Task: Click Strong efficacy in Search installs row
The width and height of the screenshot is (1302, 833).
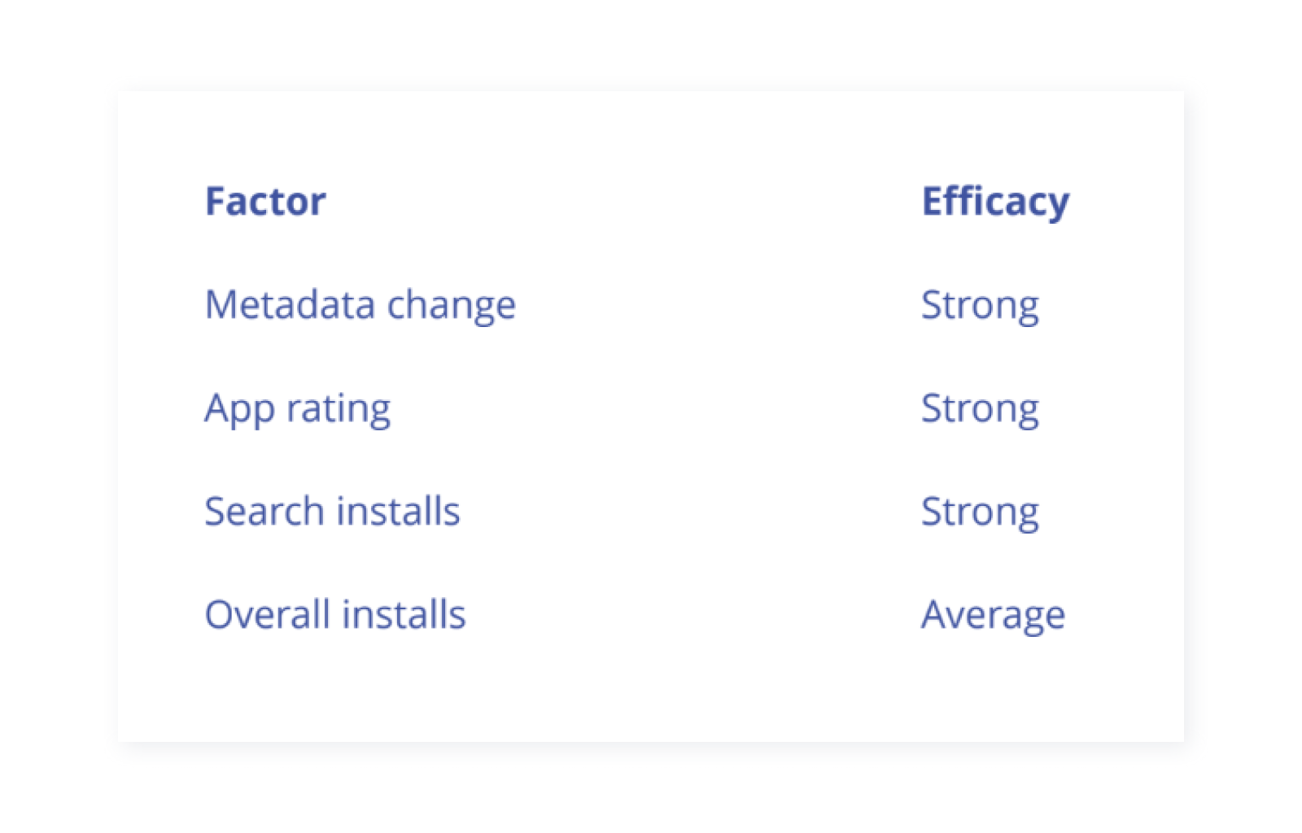Action: [980, 512]
